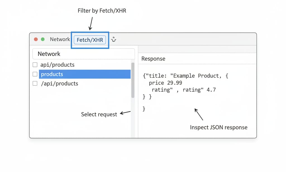This screenshot has height=172, width=286.
Task: Click the rating 4.7 line in response
Action: pos(183,90)
